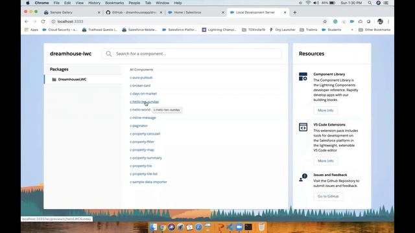The width and height of the screenshot is (415, 233).
Task: Open the c-property-summary component
Action: point(145,158)
